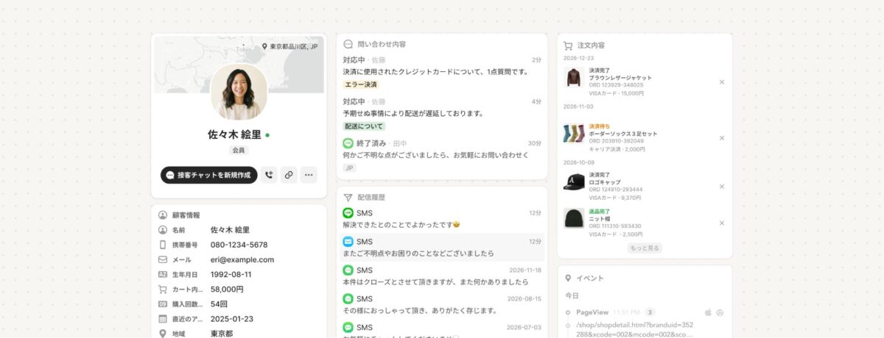Select the cart amount 58,000円
This screenshot has width=884, height=338.
227,289
